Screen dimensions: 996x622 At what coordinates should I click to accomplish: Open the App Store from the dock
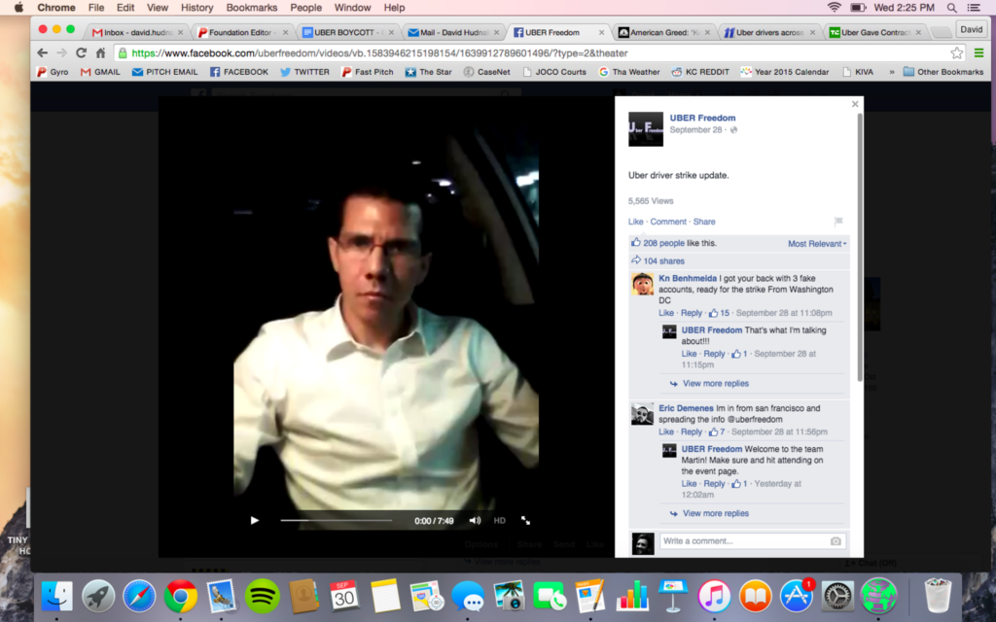[797, 596]
